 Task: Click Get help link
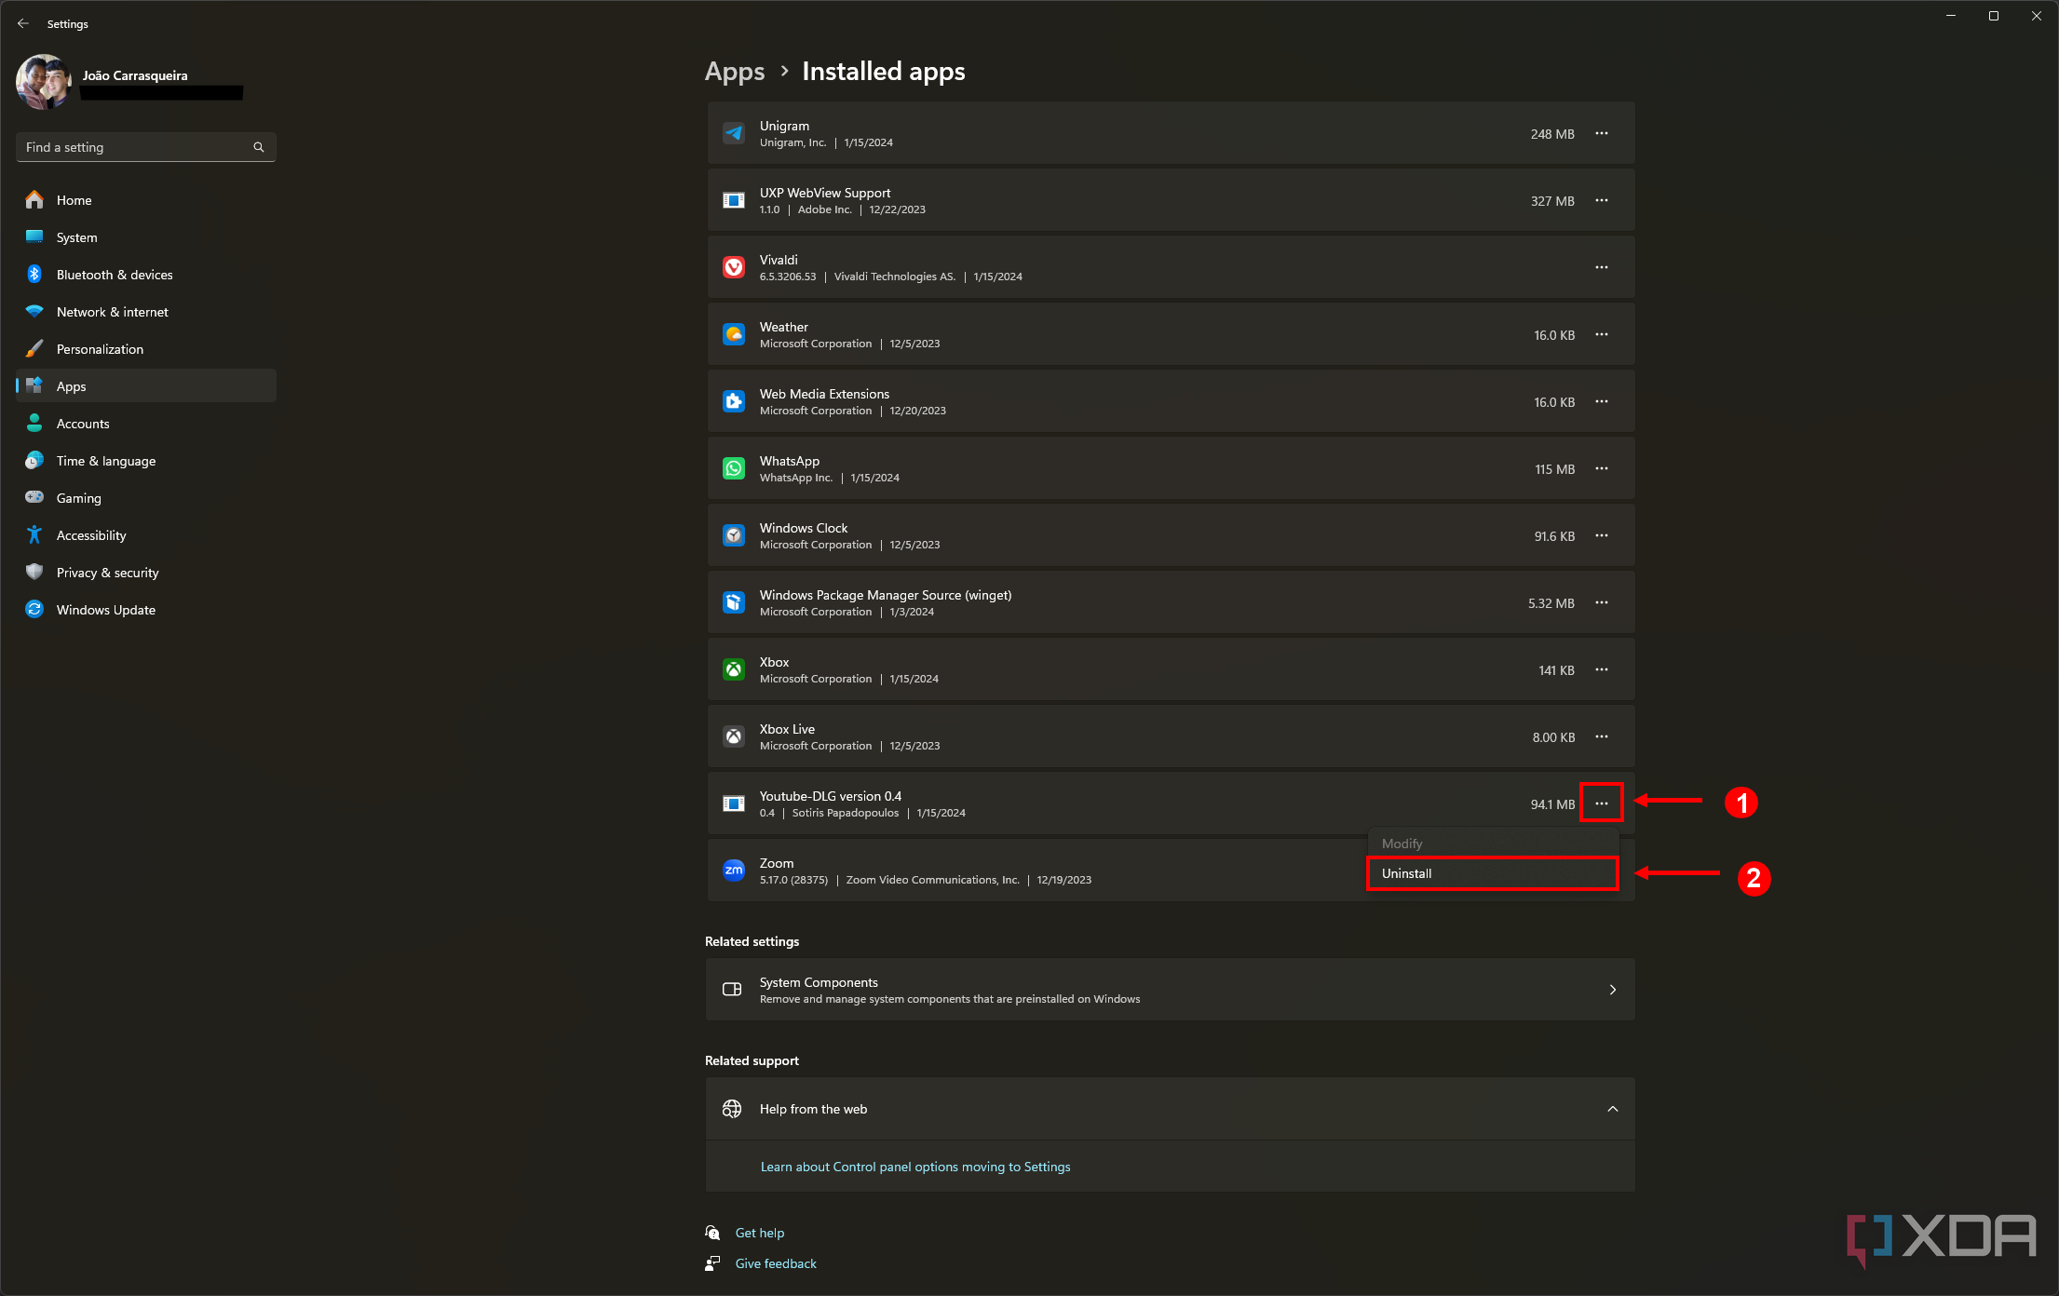760,1234
